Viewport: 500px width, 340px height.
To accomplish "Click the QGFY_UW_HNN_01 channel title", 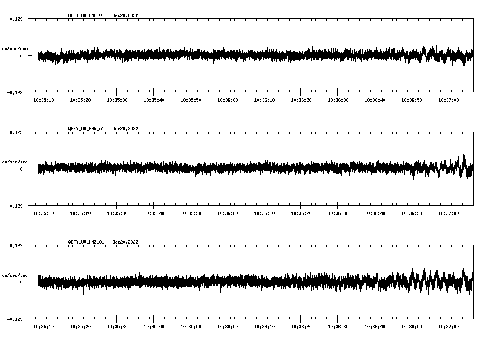I will (x=86, y=129).
